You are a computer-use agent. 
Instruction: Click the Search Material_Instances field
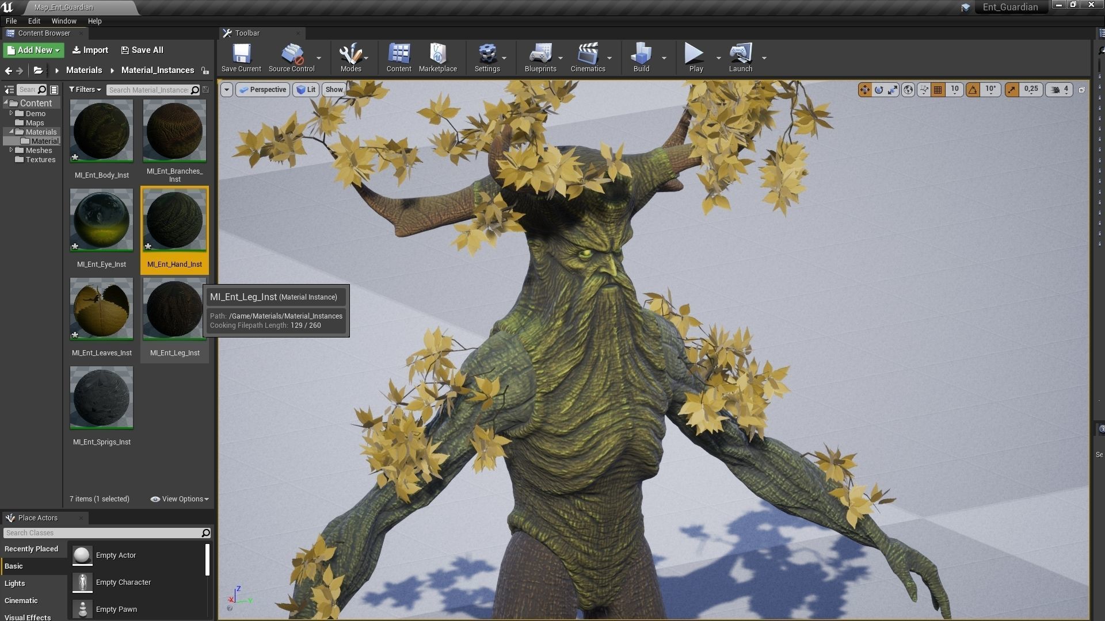coord(153,90)
